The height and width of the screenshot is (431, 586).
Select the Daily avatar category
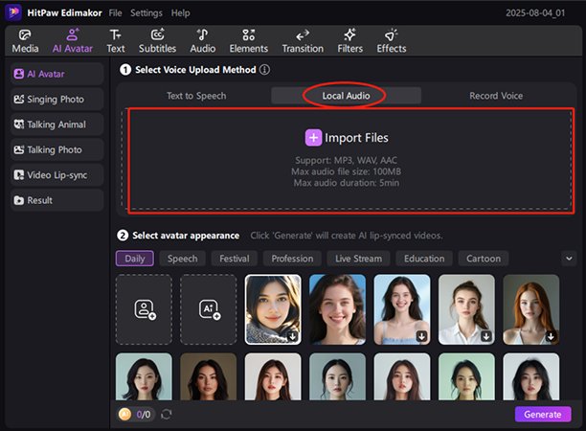click(x=135, y=259)
